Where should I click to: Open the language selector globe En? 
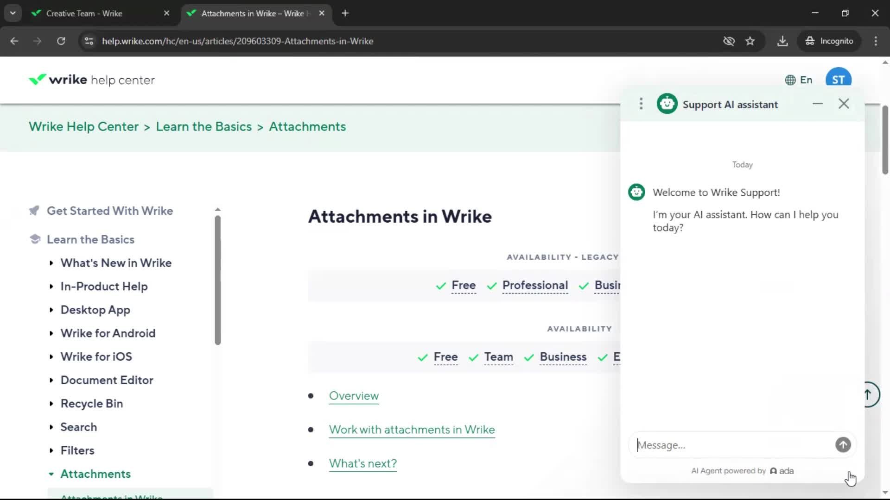click(x=799, y=80)
